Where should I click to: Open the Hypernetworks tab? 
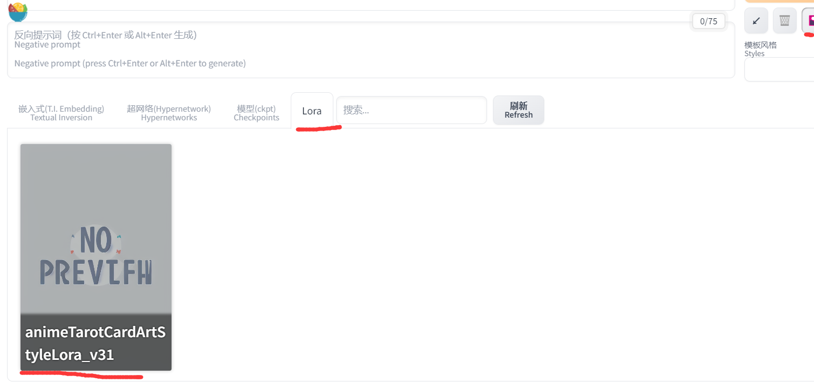169,113
